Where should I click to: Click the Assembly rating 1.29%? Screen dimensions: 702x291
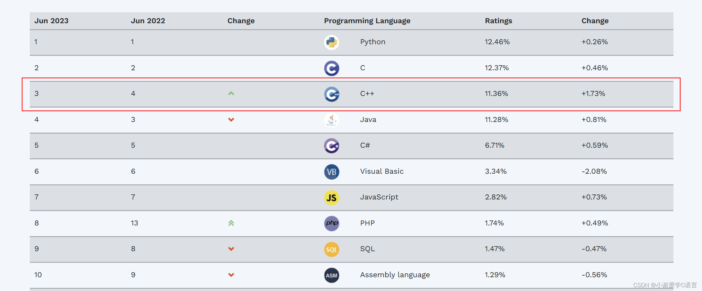(x=495, y=275)
